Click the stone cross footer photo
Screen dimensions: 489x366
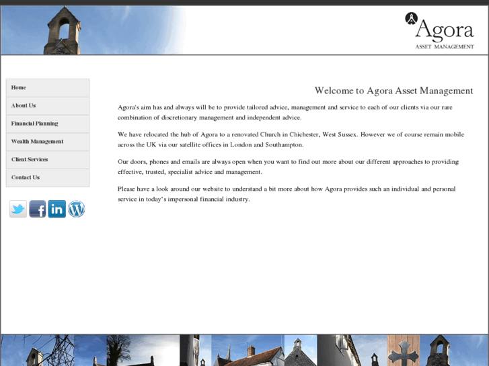coord(404,351)
